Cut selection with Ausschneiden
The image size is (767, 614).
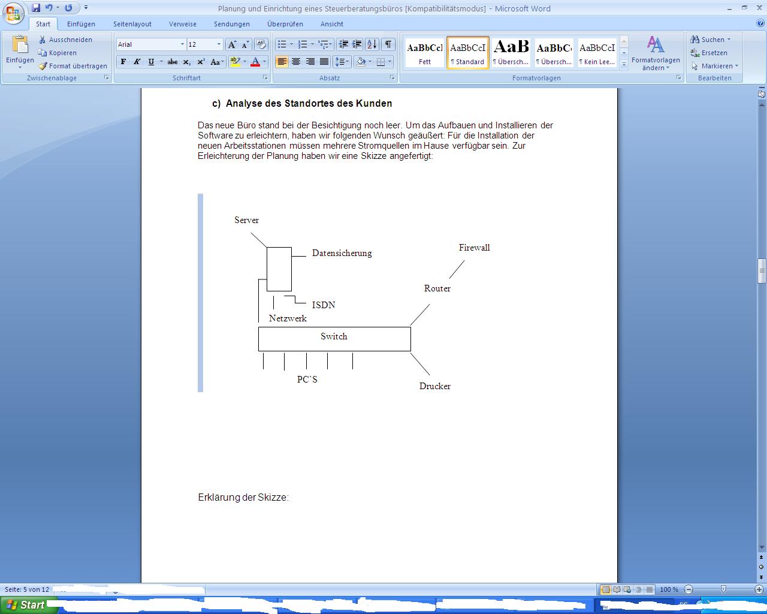(65, 40)
